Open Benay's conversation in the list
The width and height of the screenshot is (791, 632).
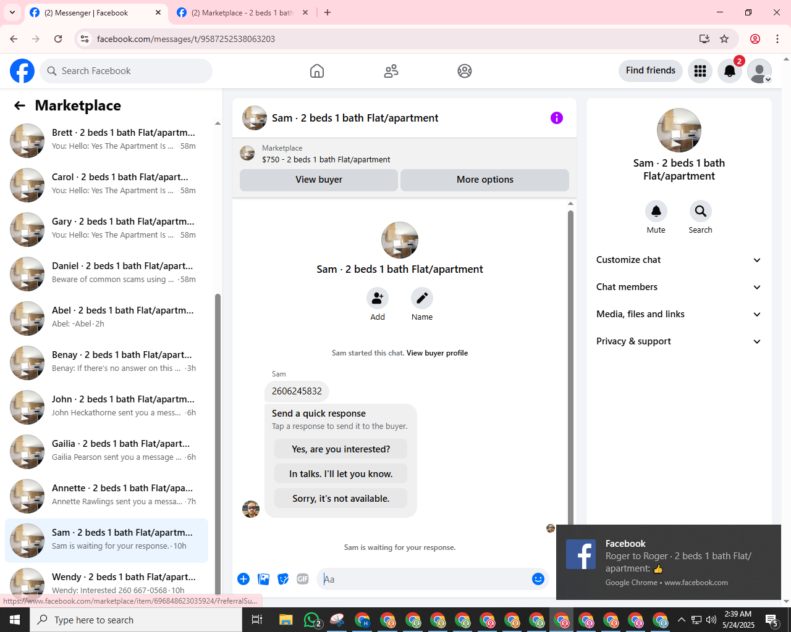click(106, 363)
